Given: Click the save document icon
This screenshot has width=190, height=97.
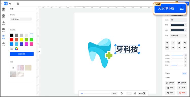Looking at the screenshot, I should [x=18, y=4].
